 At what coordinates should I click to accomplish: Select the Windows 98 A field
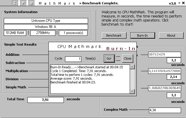46,27
